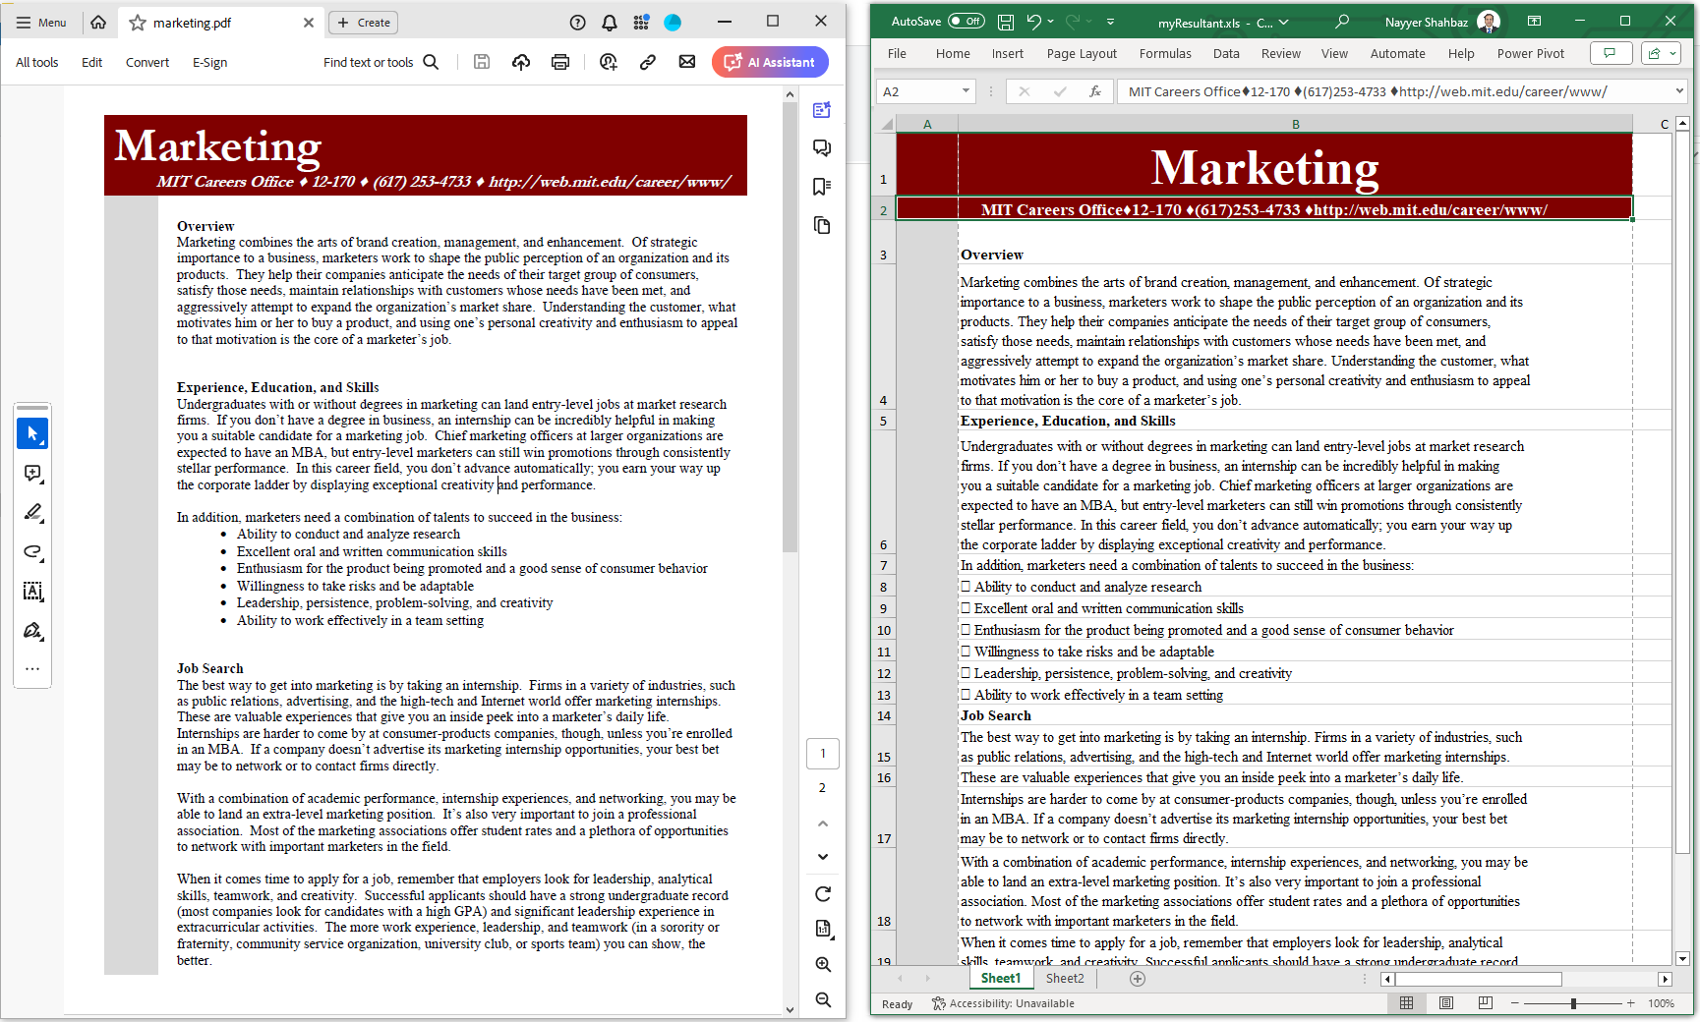Open the Name Box dropdown arrow

(966, 91)
